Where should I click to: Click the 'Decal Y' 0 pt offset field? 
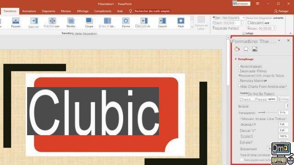pyautogui.click(x=283, y=130)
